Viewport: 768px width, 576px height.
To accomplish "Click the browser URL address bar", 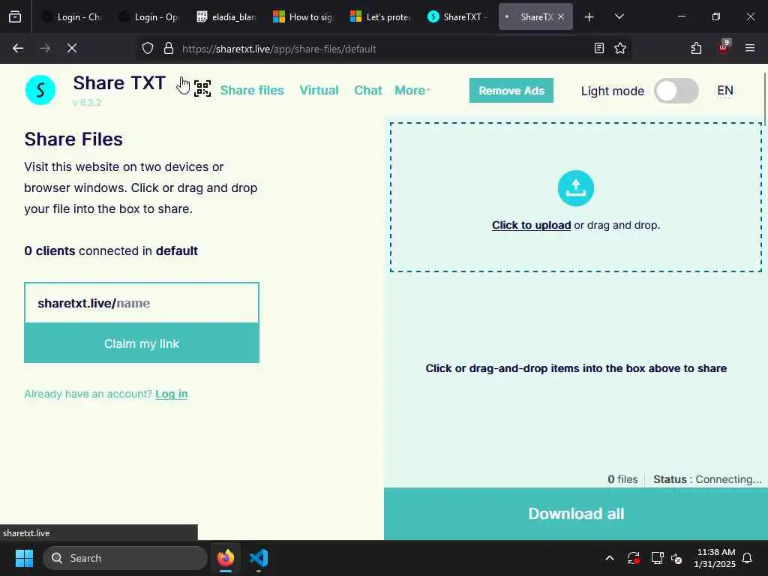I will [385, 49].
